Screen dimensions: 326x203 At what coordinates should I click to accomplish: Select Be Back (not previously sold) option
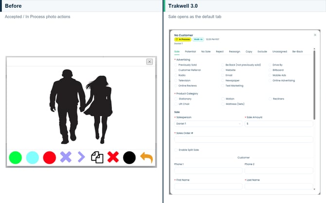pos(223,65)
